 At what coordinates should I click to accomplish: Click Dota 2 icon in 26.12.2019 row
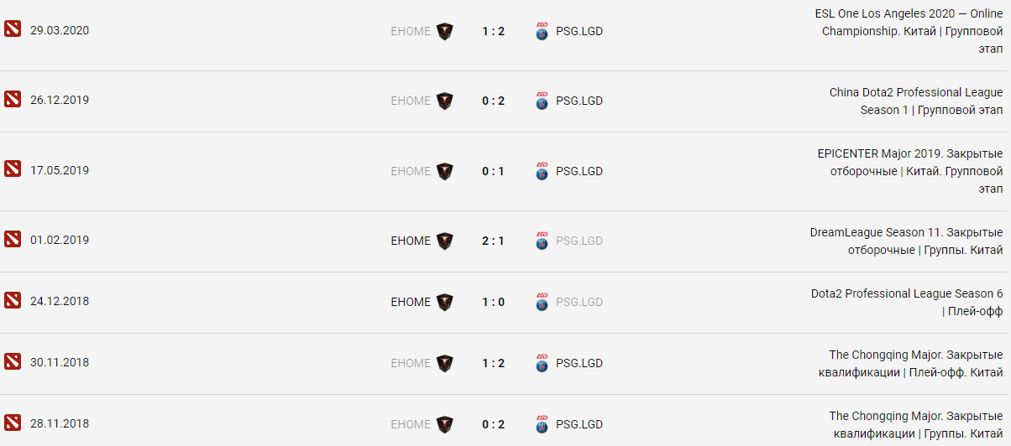click(12, 101)
